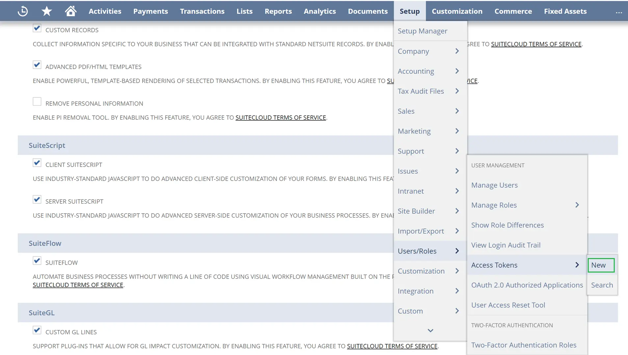Open the Transactions menu

pos(202,11)
